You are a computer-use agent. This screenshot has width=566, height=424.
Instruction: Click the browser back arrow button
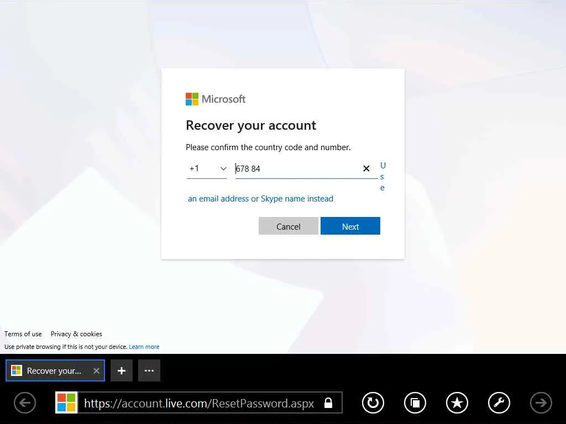point(25,402)
